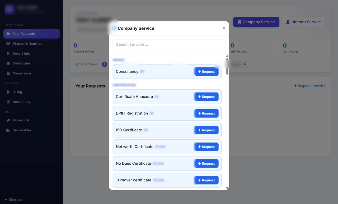Close the Company Service dialog
This screenshot has width=338, height=204.
(224, 28)
